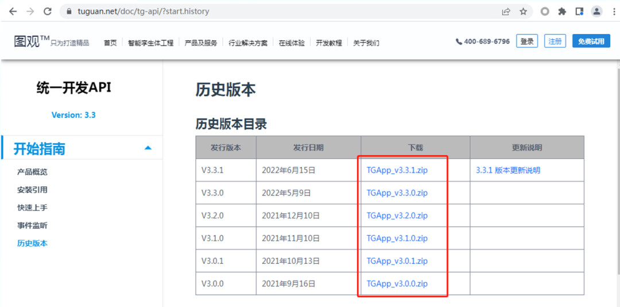Screen dimensions: 620x307
Task: Click the 更新说明 column header
Action: pos(527,147)
